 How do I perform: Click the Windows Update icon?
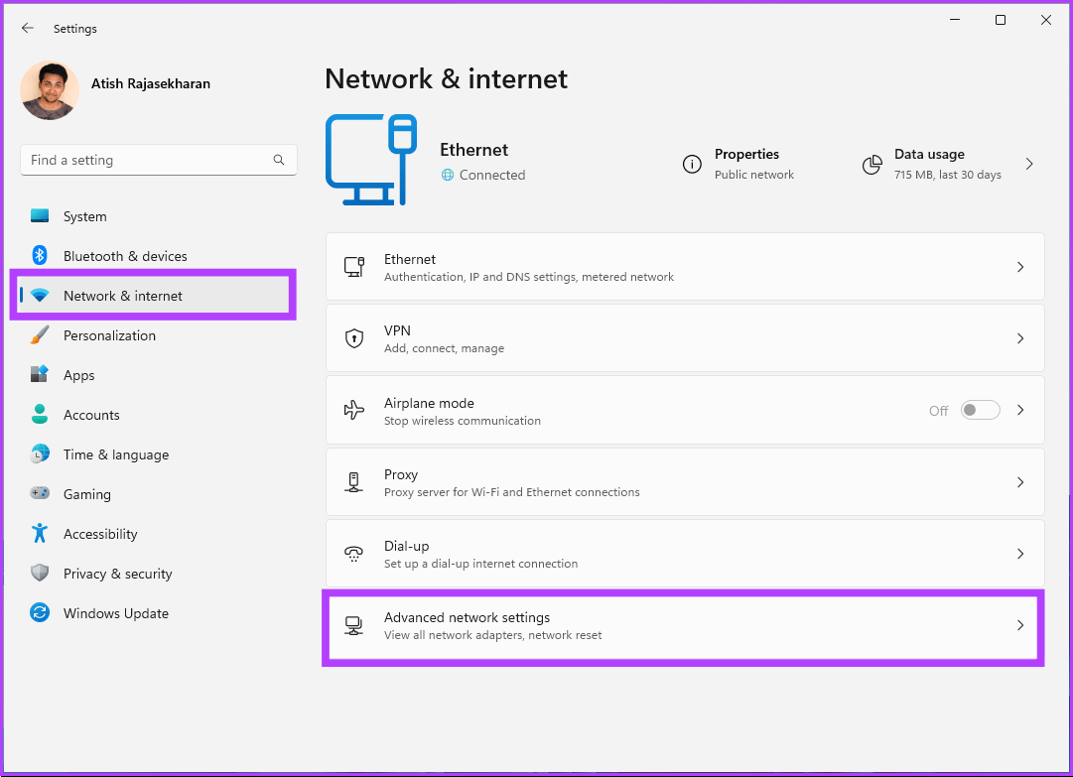40,612
